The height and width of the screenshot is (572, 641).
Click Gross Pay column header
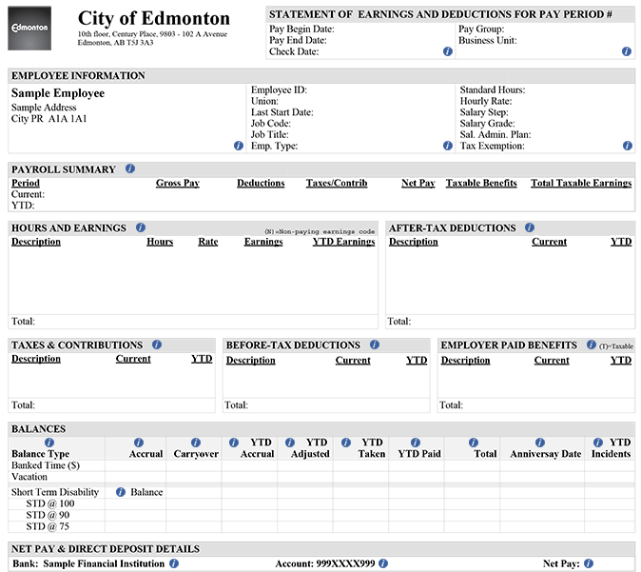[178, 183]
